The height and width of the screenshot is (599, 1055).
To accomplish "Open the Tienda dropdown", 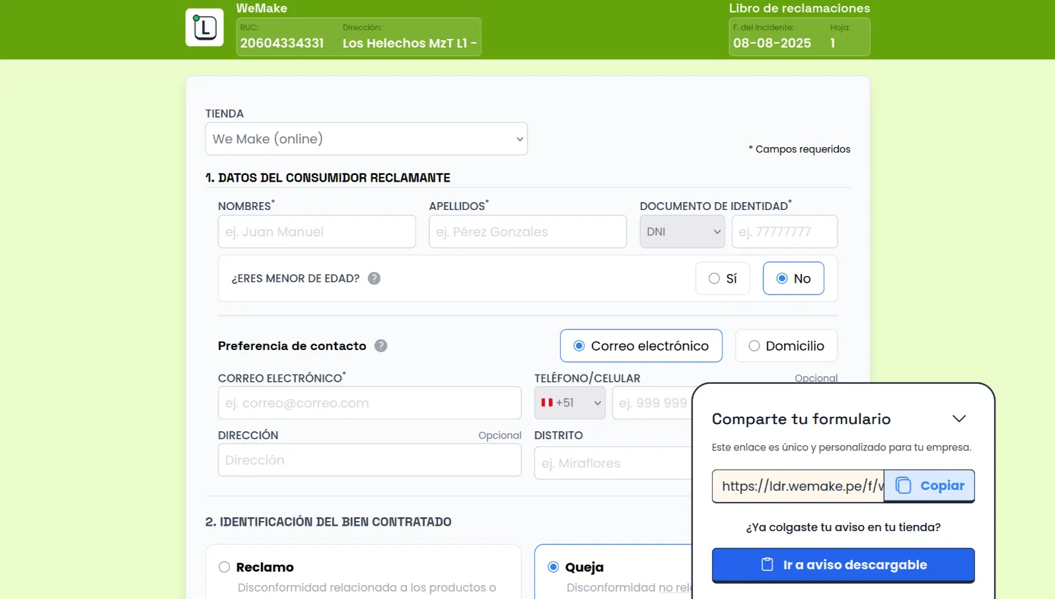I will click(x=366, y=139).
